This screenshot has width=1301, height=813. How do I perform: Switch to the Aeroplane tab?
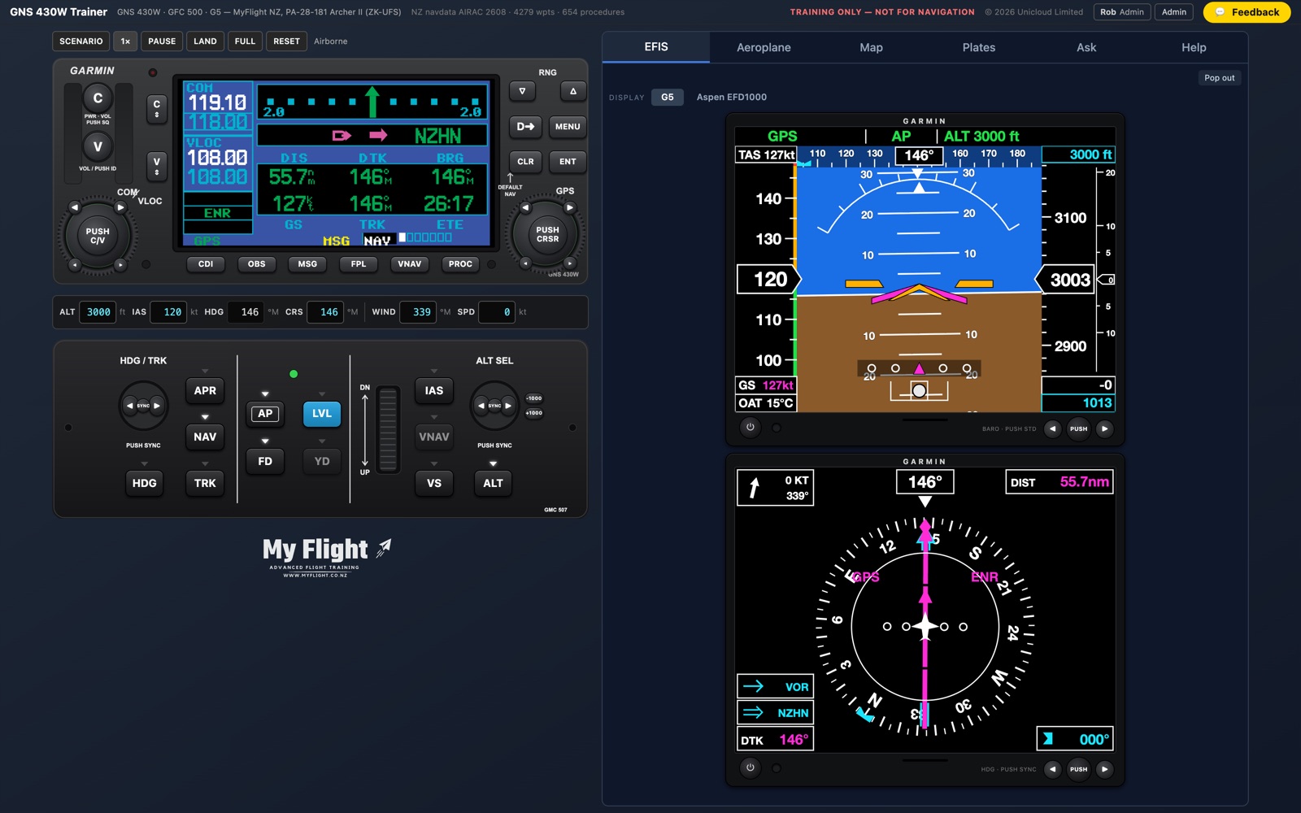click(x=764, y=47)
